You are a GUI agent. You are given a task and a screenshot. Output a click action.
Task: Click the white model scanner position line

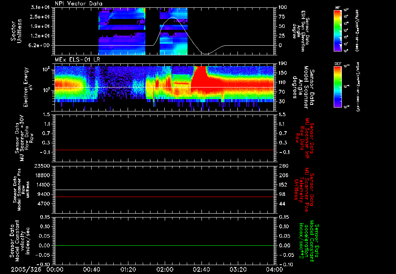[164, 190]
